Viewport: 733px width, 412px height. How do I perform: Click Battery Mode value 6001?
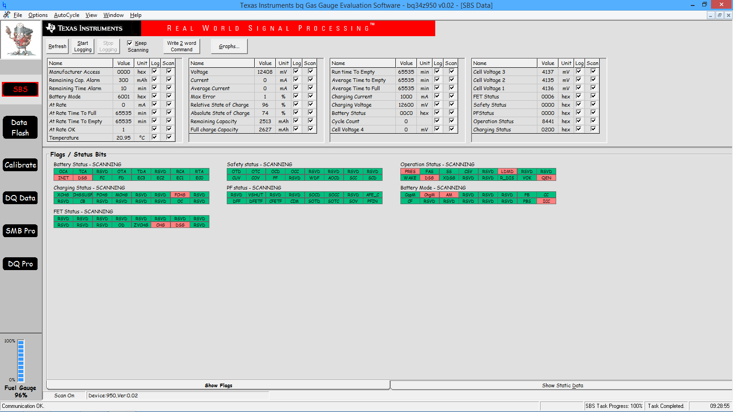tap(123, 97)
